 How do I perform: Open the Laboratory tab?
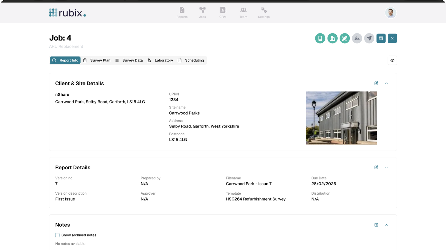click(x=160, y=60)
